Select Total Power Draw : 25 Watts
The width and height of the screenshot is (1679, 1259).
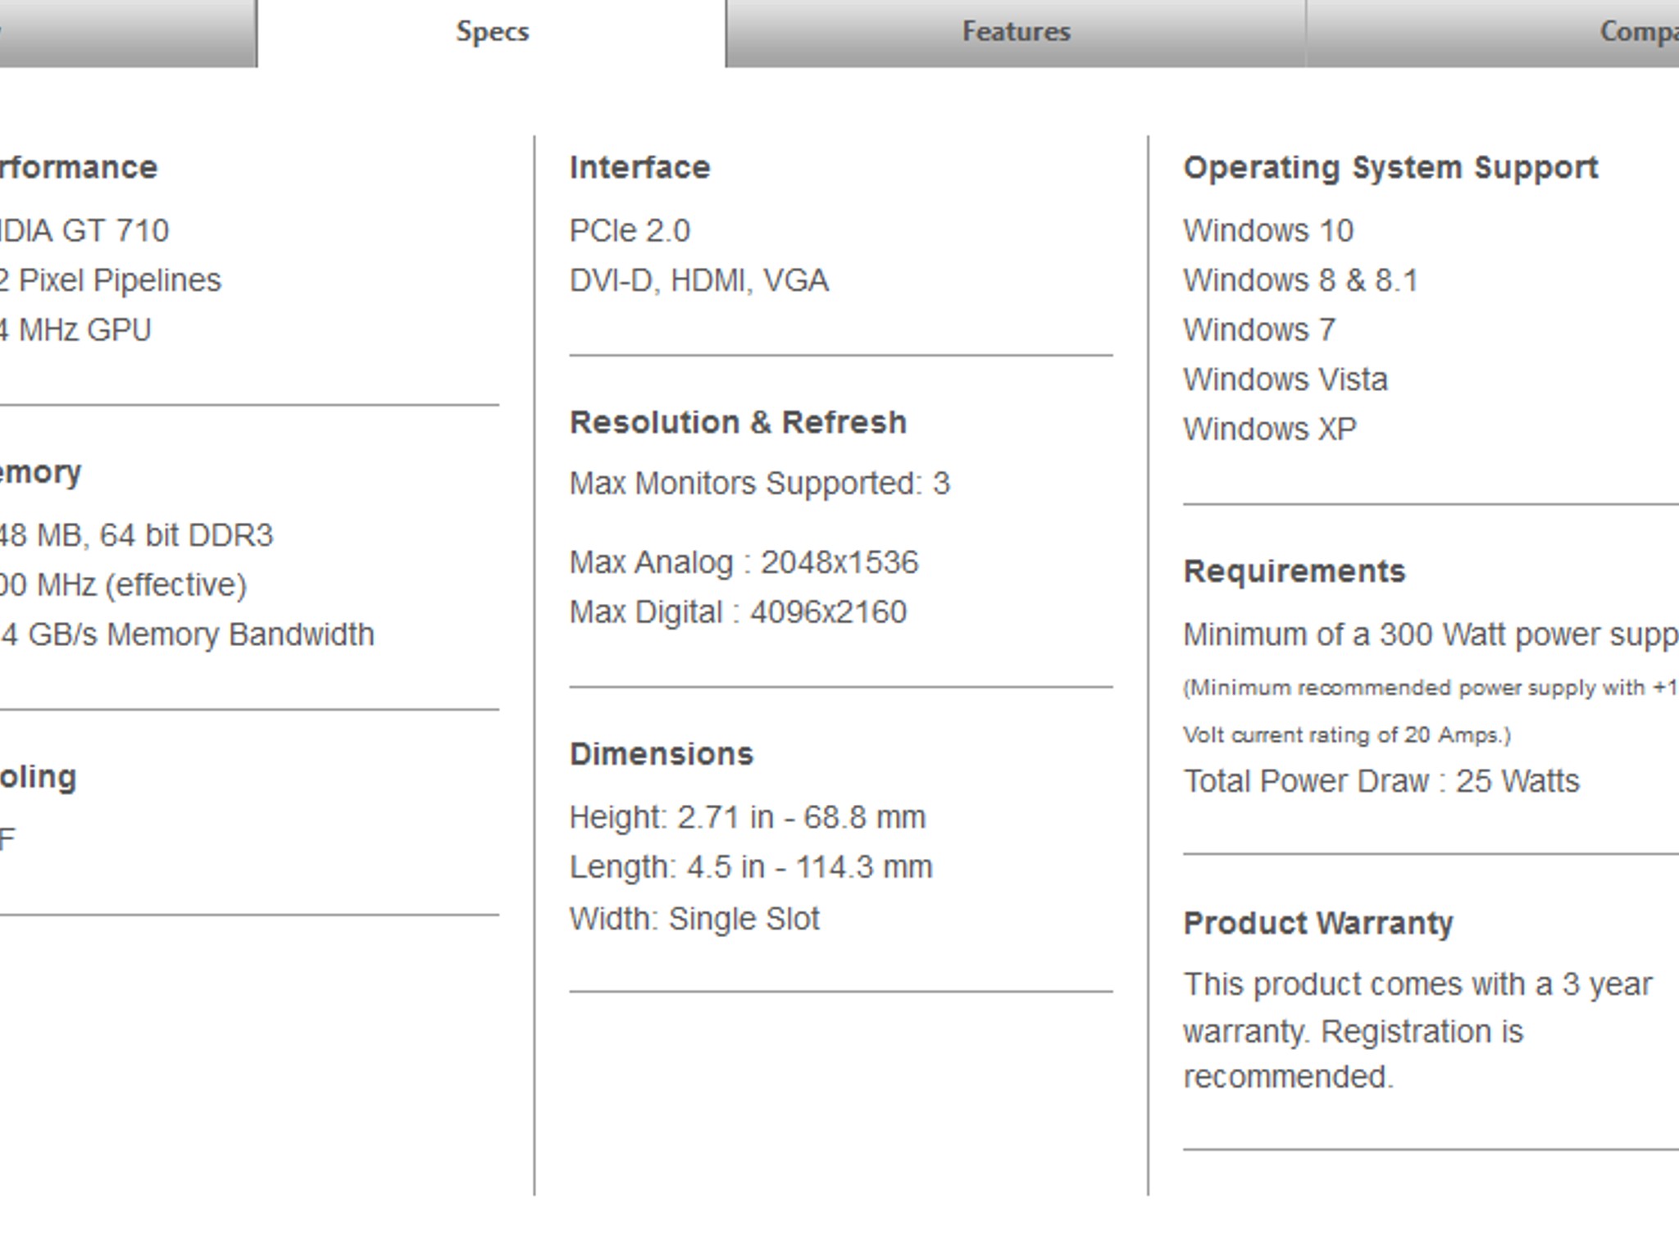pos(1381,781)
